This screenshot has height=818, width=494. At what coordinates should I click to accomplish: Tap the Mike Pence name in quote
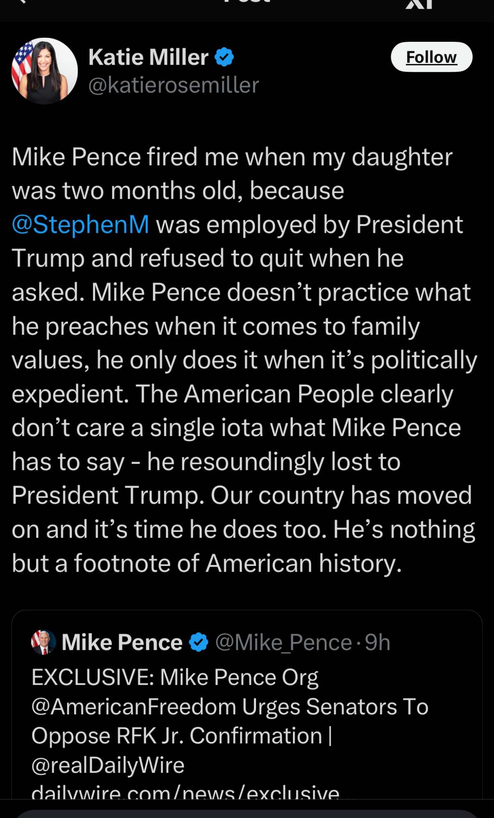[x=122, y=642]
